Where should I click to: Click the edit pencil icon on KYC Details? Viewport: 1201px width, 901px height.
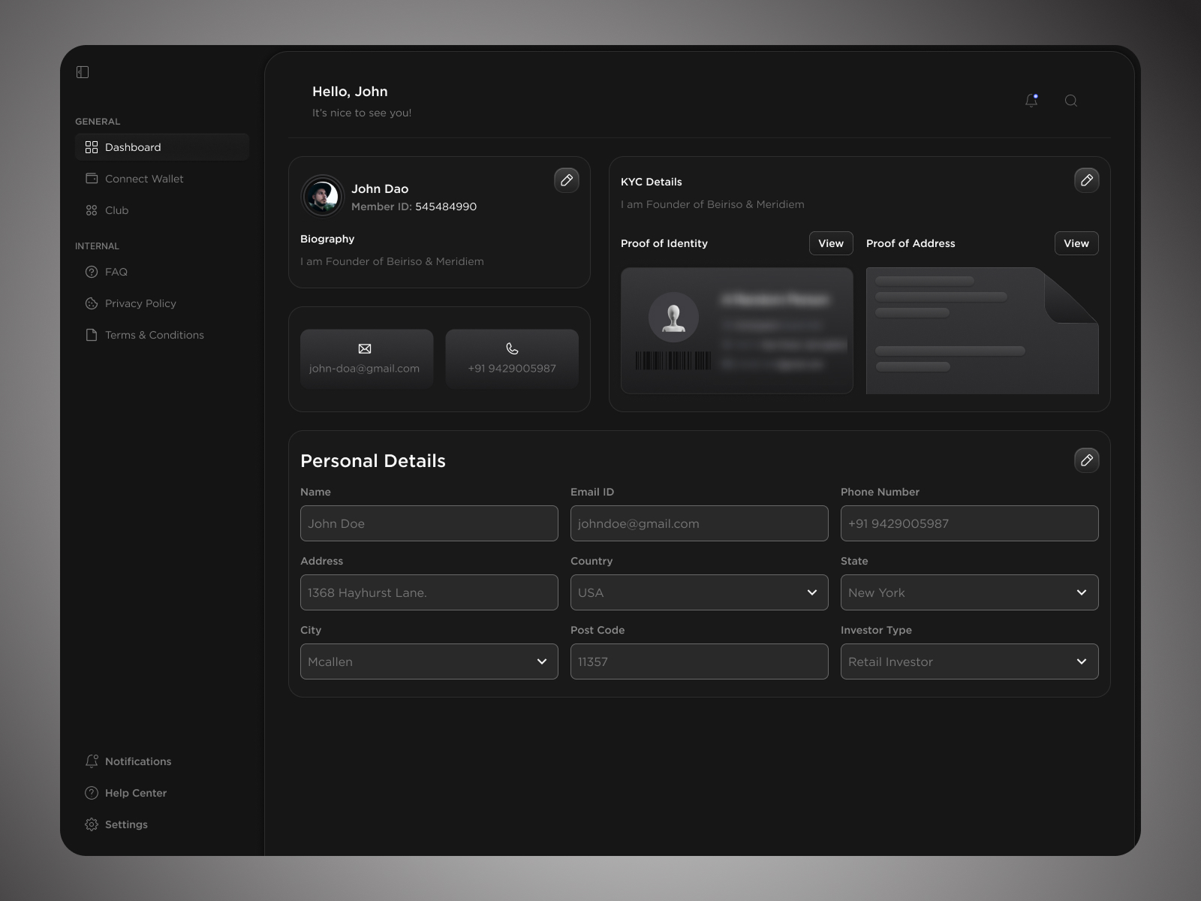(1086, 180)
